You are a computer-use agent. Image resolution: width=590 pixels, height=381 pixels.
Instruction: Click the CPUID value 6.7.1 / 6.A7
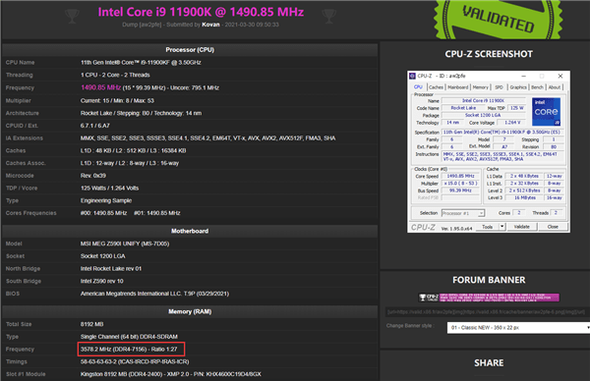(95, 126)
